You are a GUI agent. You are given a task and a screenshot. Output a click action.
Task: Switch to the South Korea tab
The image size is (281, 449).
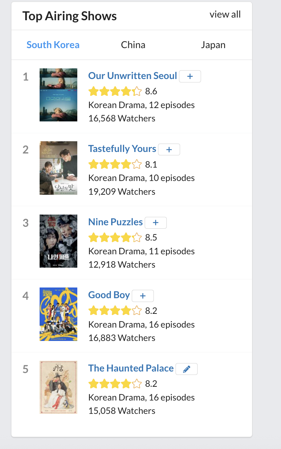[x=53, y=45]
